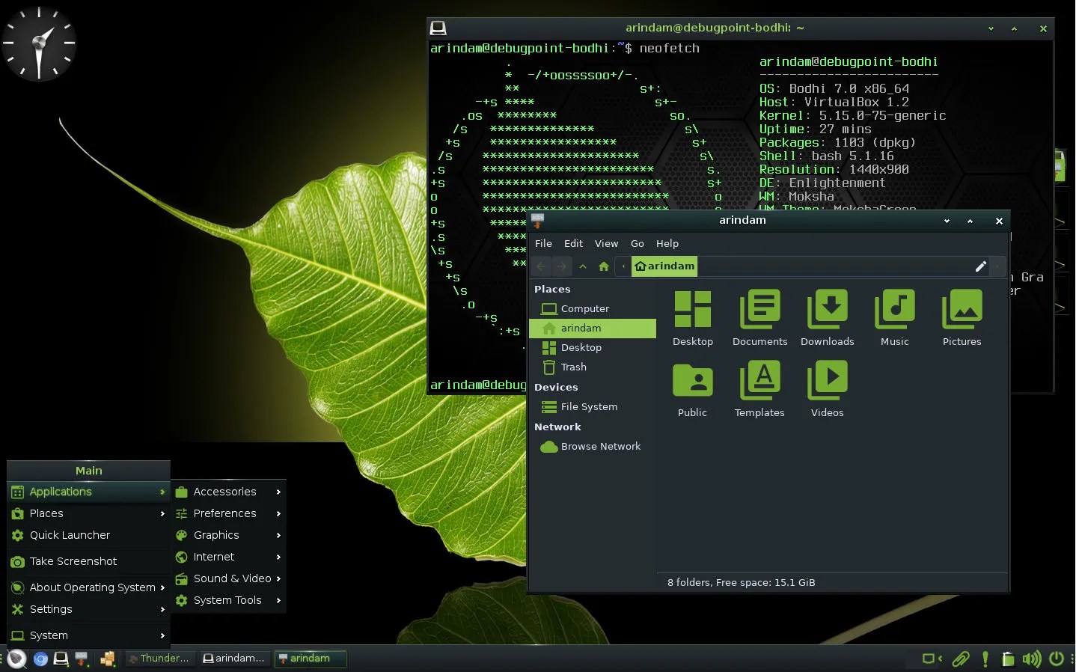Screen dimensions: 1076x672
Task: Switch to the Thunderbird window via the taskbar
Action: (159, 659)
